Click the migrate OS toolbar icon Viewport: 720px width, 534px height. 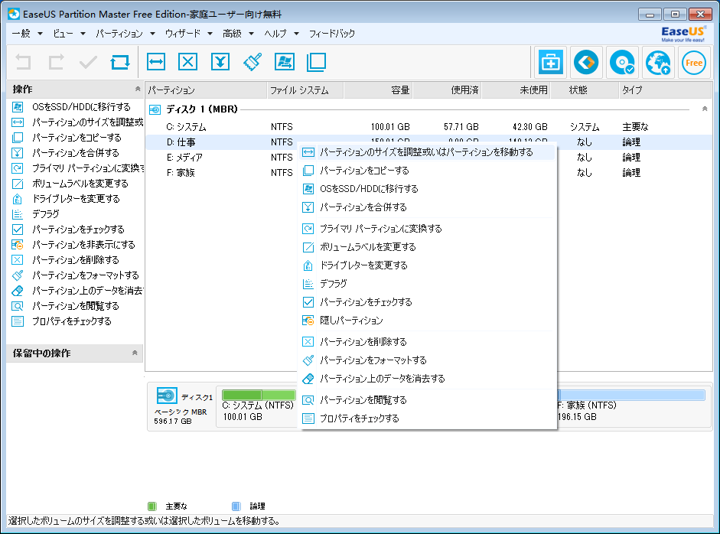285,62
